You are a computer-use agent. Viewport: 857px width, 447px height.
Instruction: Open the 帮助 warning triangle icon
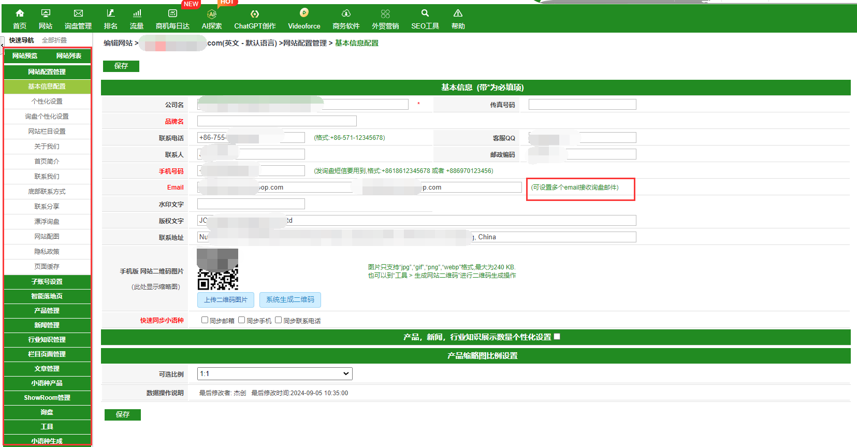(458, 13)
